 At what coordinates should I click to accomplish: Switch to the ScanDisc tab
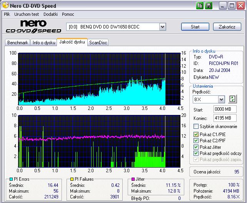point(98,43)
